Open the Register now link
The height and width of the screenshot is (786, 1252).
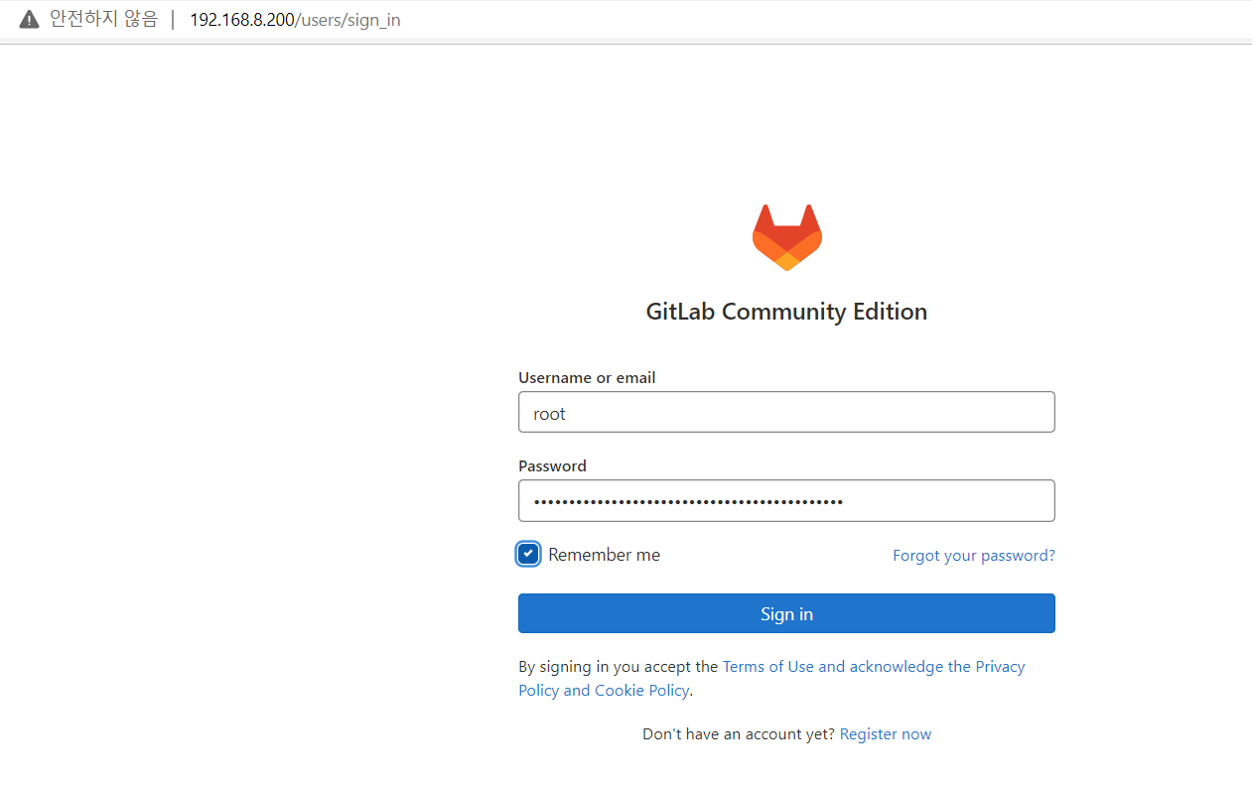886,734
